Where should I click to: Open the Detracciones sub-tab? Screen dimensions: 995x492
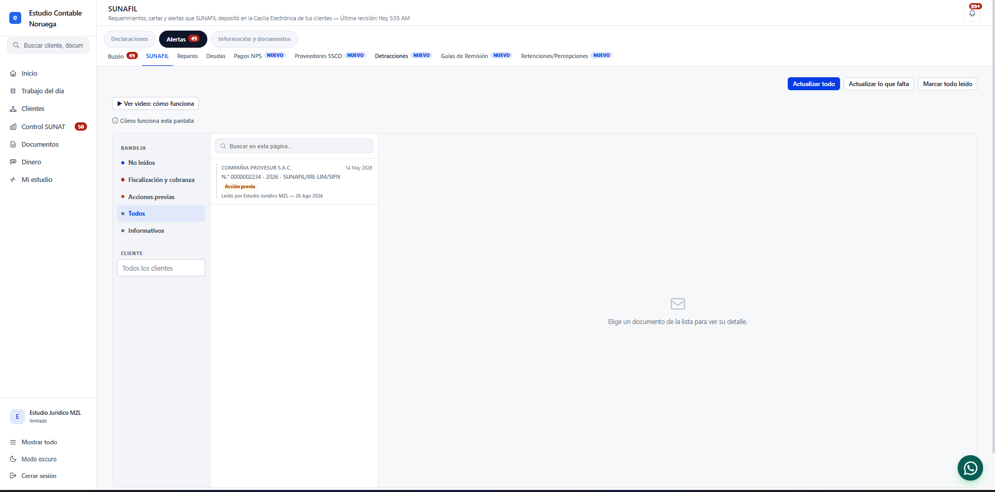[x=403, y=56]
